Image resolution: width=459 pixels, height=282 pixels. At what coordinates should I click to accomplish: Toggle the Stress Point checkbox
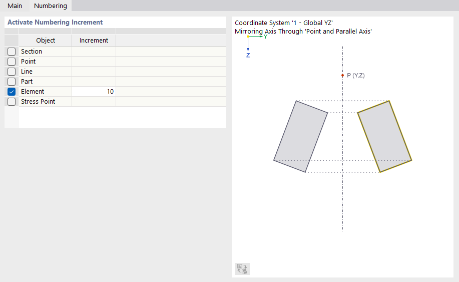point(12,102)
